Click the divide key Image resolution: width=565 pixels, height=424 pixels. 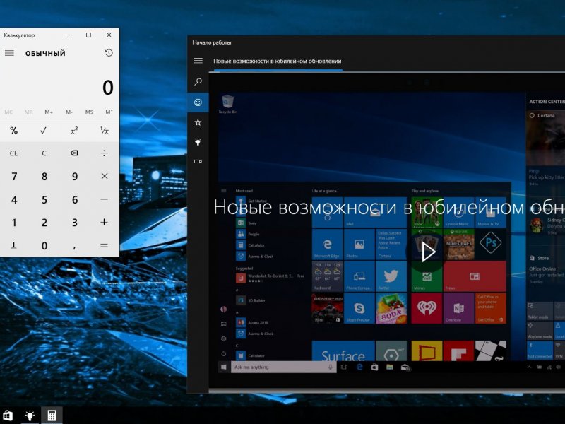(104, 153)
